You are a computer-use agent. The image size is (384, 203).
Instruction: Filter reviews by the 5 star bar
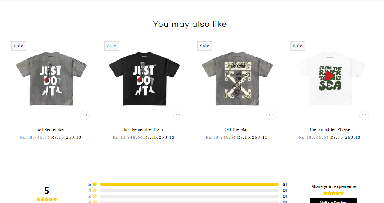188,184
